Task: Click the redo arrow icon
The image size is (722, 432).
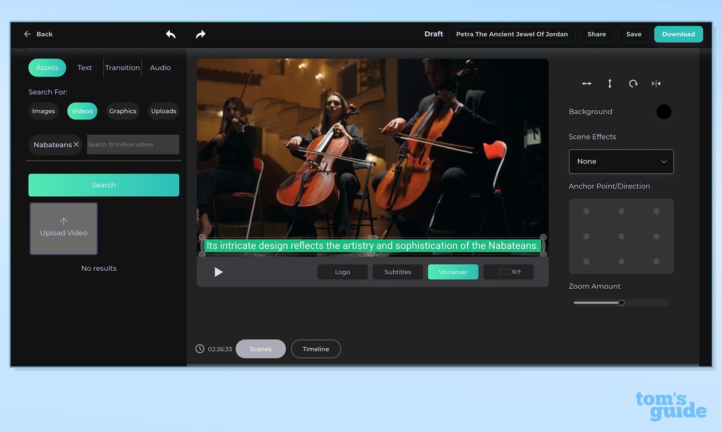Action: (x=200, y=34)
